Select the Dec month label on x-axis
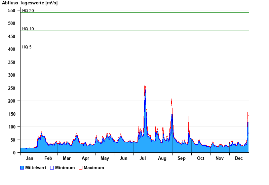 (239, 158)
